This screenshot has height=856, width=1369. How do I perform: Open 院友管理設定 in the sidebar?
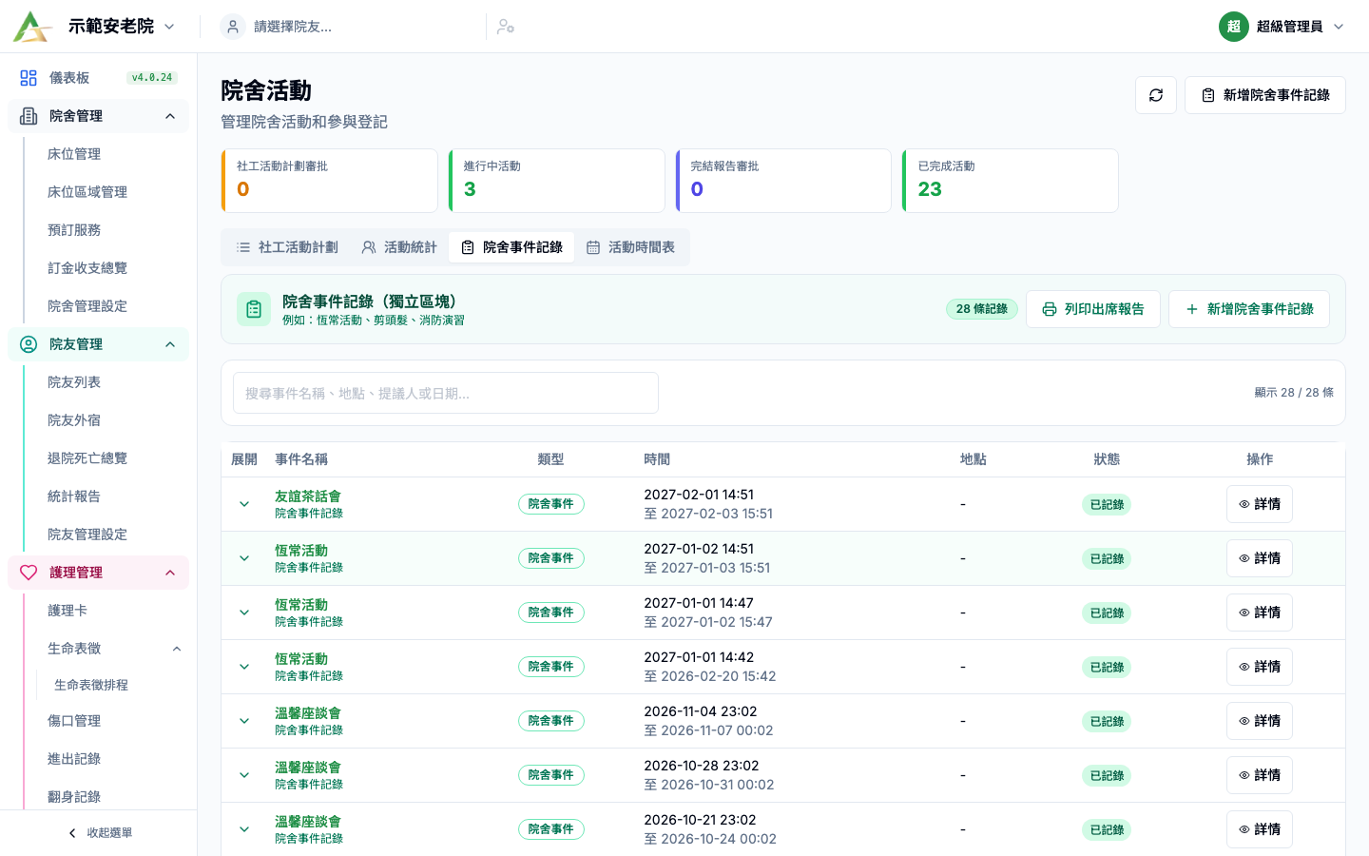(x=87, y=535)
